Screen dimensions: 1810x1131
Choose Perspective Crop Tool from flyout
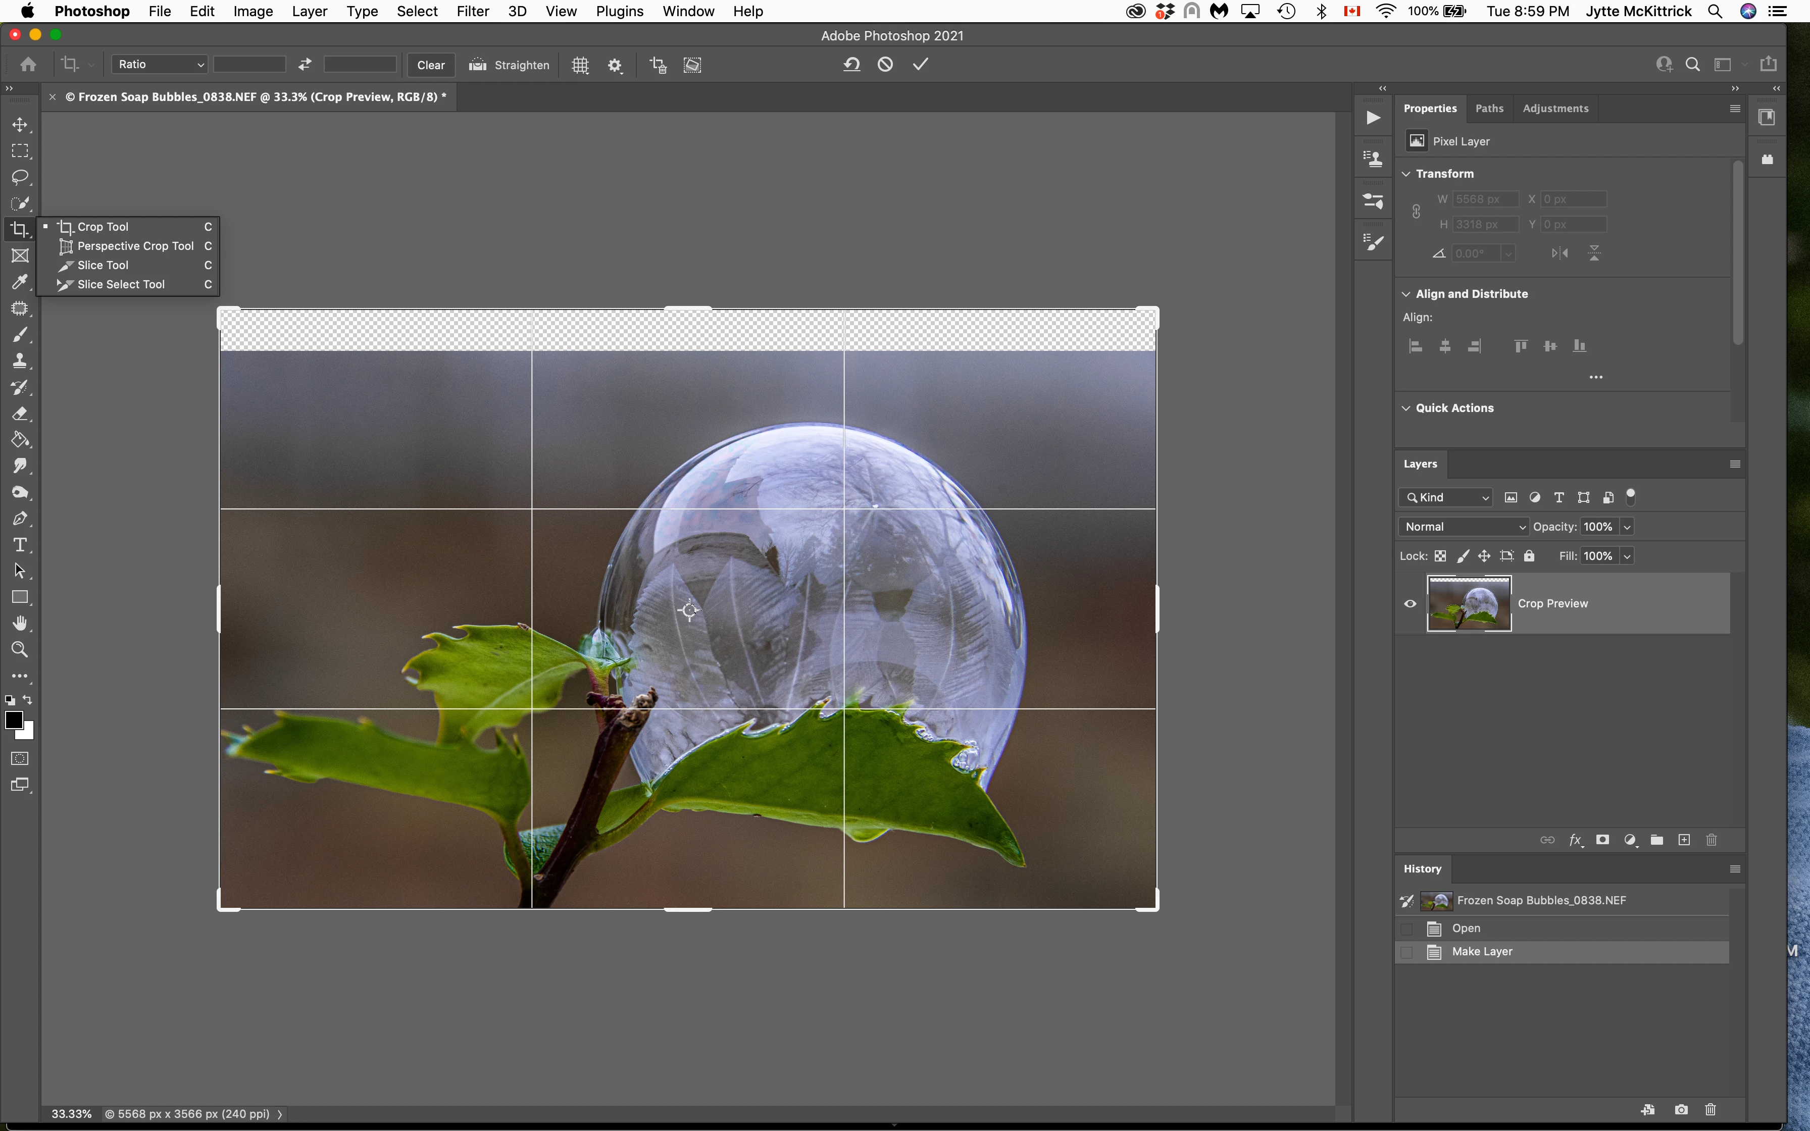click(135, 246)
